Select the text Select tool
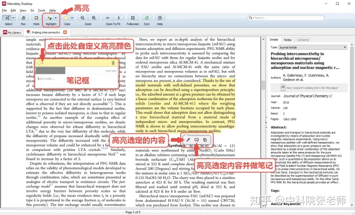This screenshot has height=215, width=355. click(7, 18)
